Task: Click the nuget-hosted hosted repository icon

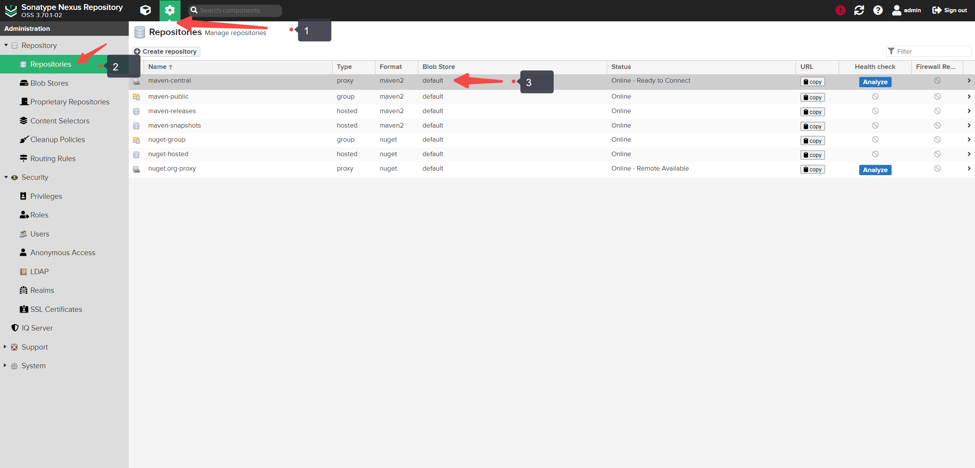Action: coord(136,155)
